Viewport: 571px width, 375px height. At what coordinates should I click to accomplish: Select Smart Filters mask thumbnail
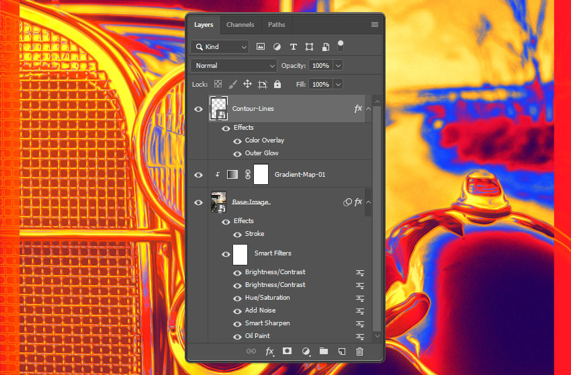click(240, 254)
